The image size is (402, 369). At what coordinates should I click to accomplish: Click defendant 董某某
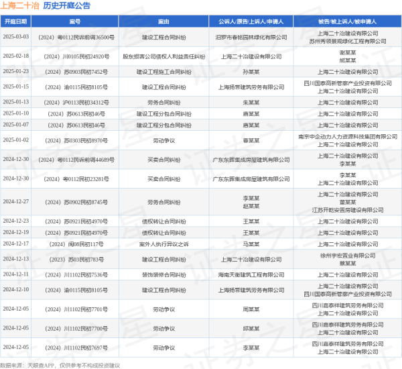point(348,203)
